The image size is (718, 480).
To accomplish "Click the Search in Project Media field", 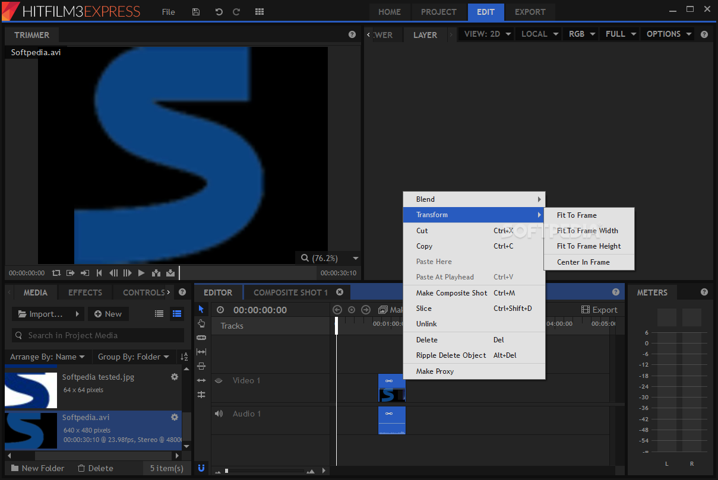I will click(x=98, y=335).
